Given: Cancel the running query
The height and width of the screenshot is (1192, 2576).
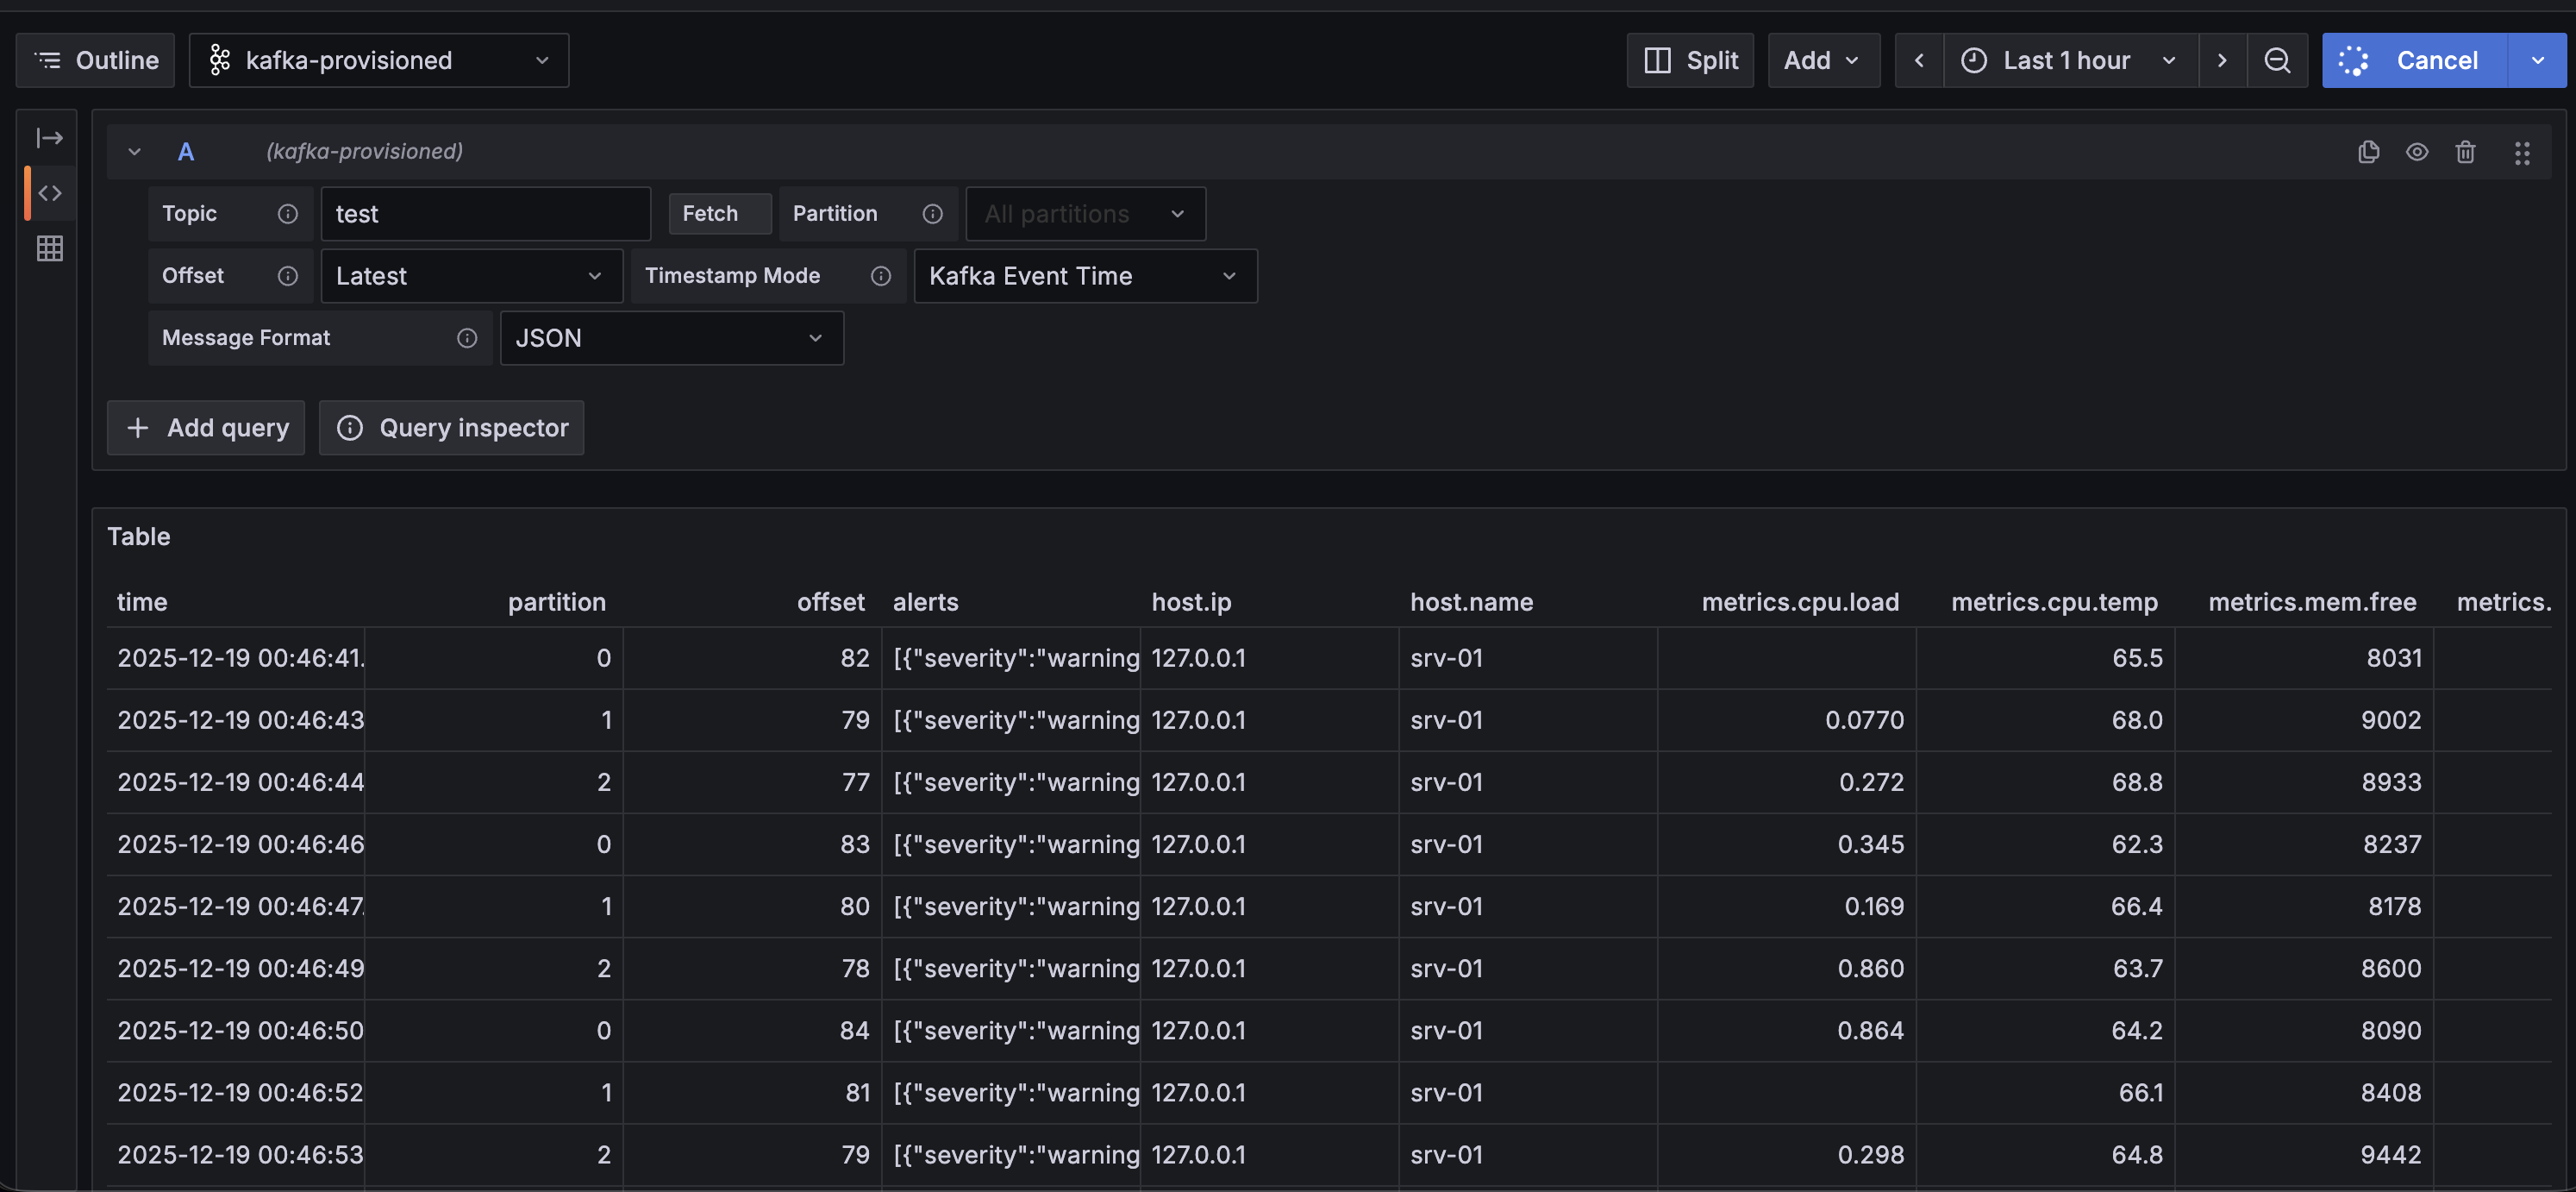Looking at the screenshot, I should [x=2414, y=60].
